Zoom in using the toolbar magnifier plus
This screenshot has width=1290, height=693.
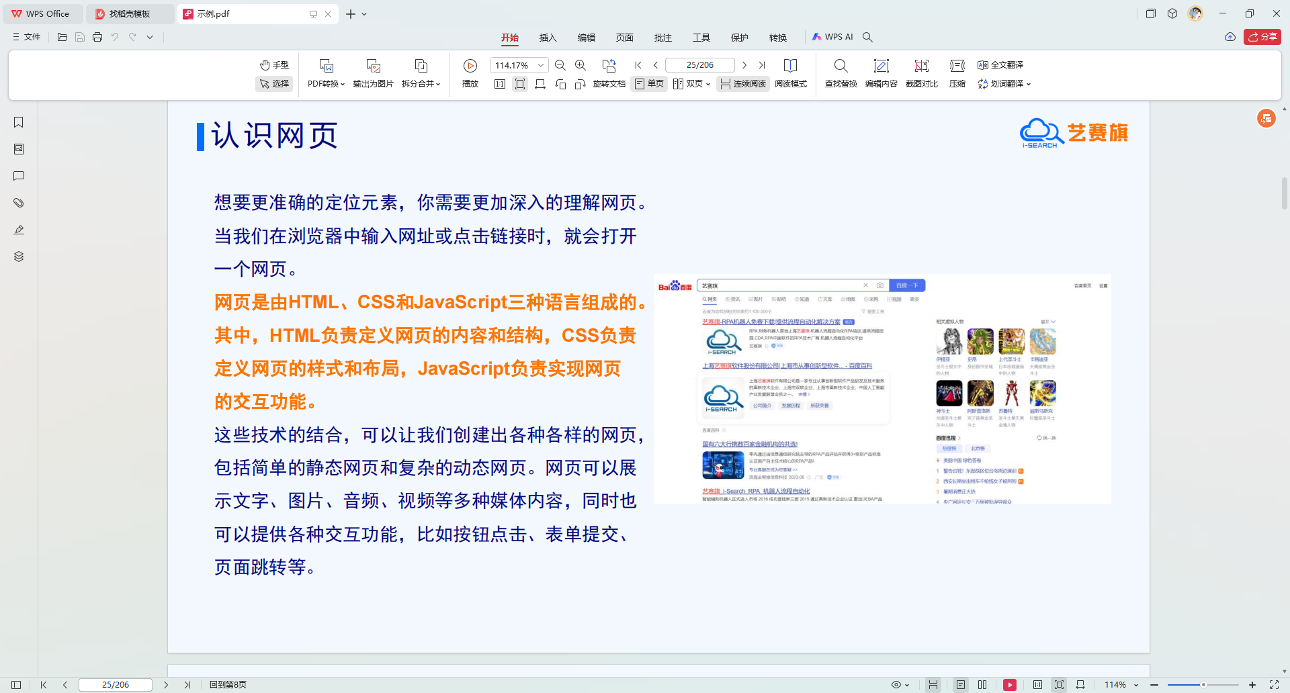[580, 65]
